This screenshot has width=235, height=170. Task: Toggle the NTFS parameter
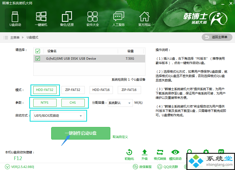point(45,103)
